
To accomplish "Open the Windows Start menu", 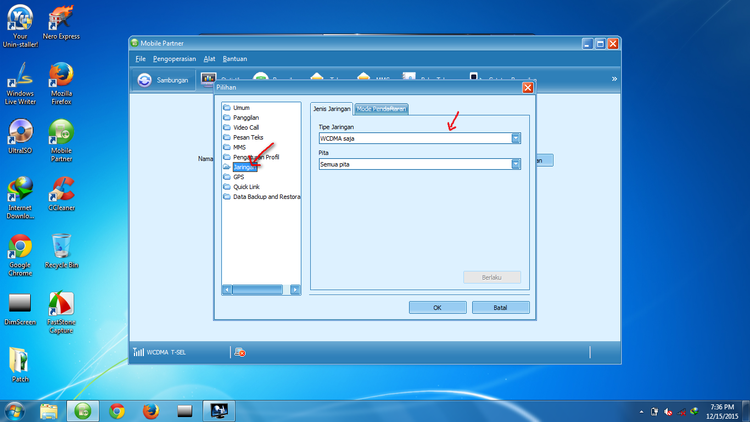I will click(15, 410).
